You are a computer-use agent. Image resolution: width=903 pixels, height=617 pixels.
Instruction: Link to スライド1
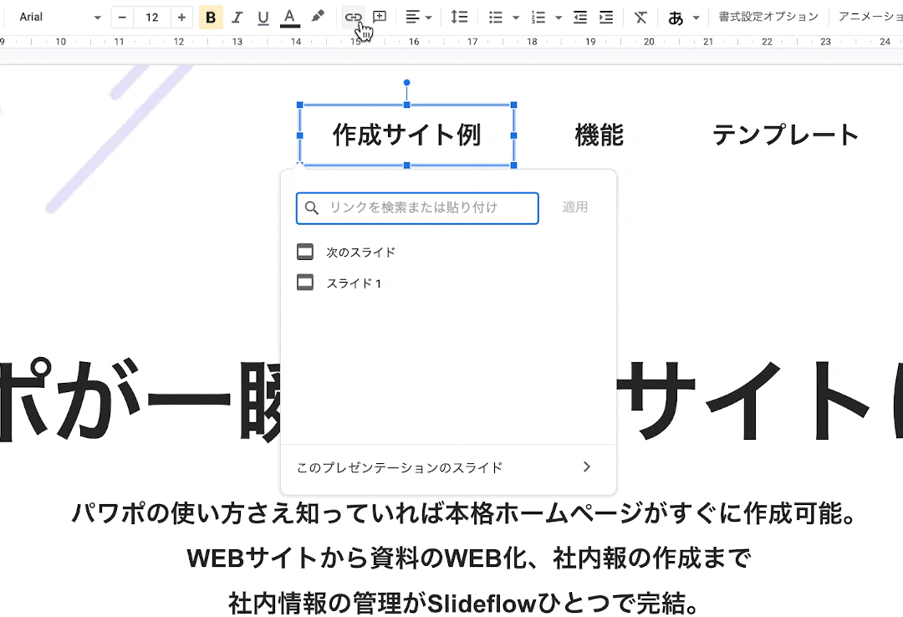[355, 283]
